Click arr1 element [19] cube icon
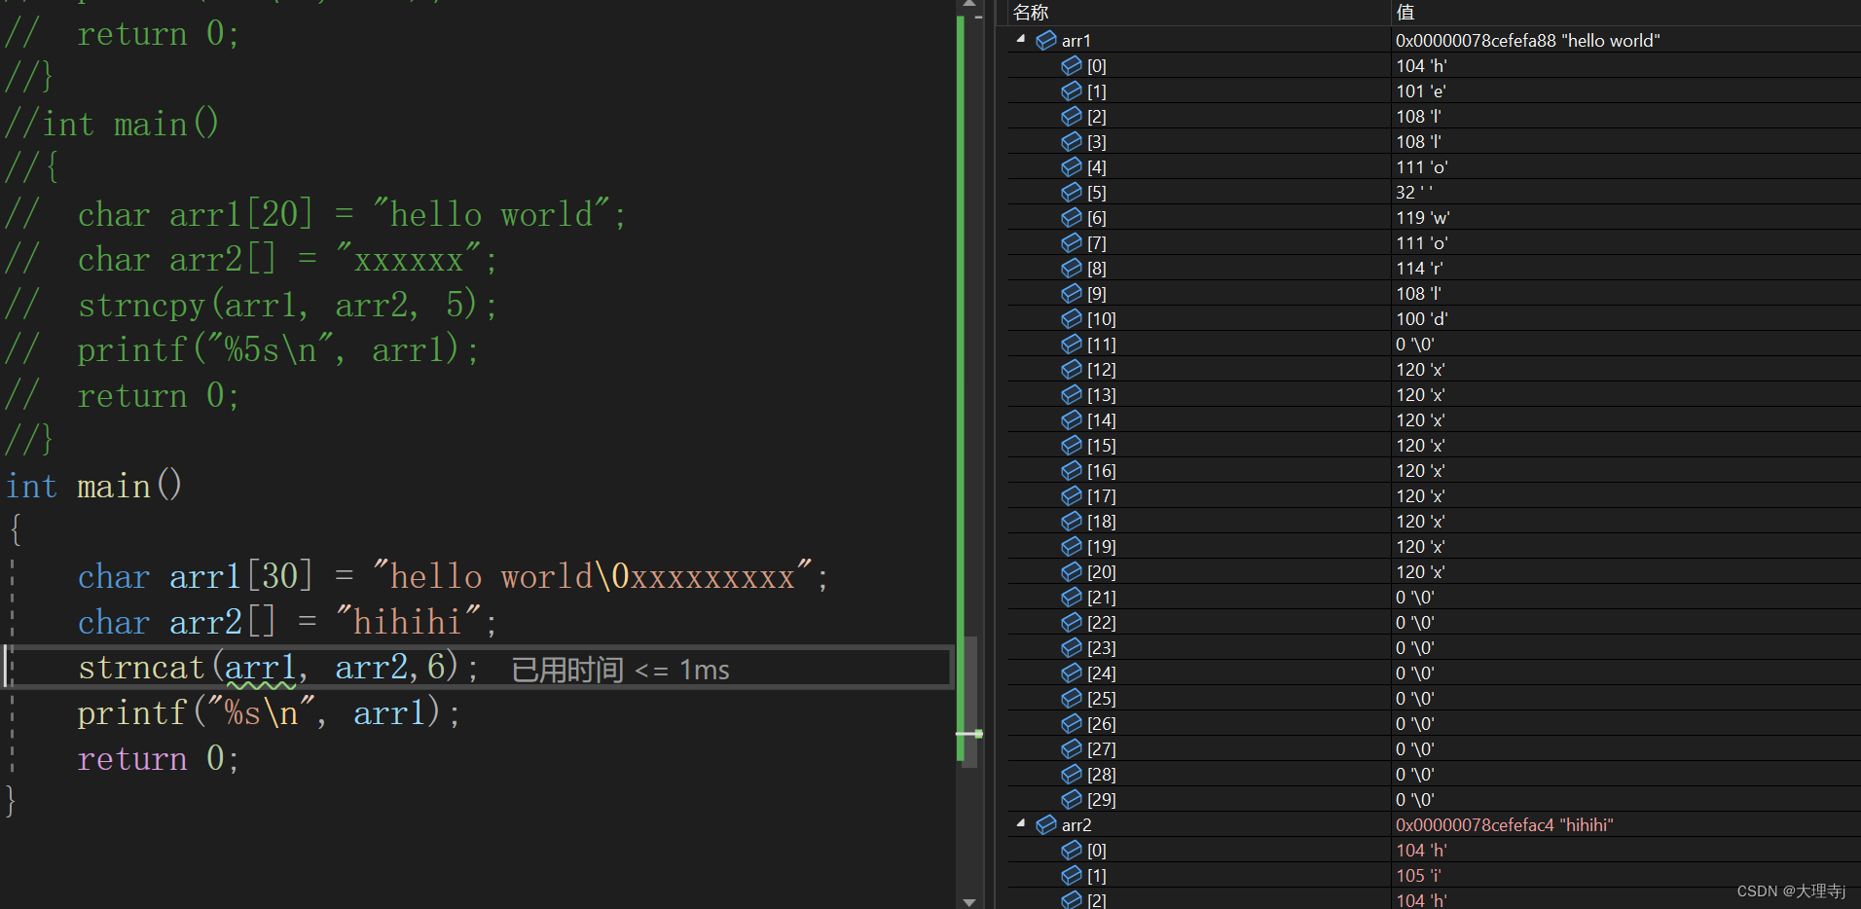Viewport: 1861px width, 909px height. 1072,546
